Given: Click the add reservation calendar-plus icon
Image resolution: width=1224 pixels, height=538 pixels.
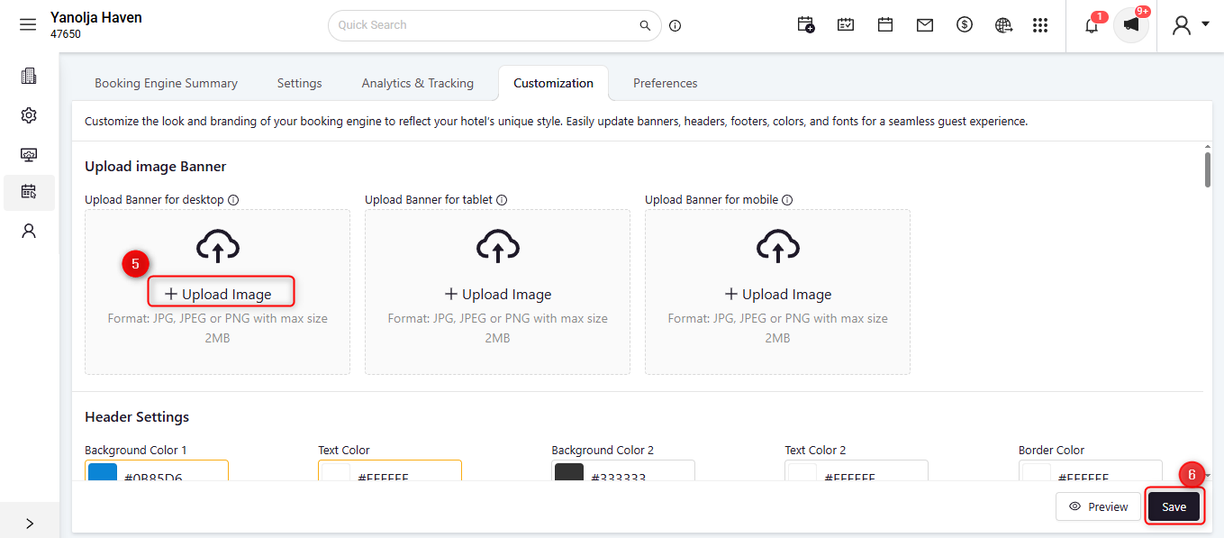Looking at the screenshot, I should click(x=806, y=25).
